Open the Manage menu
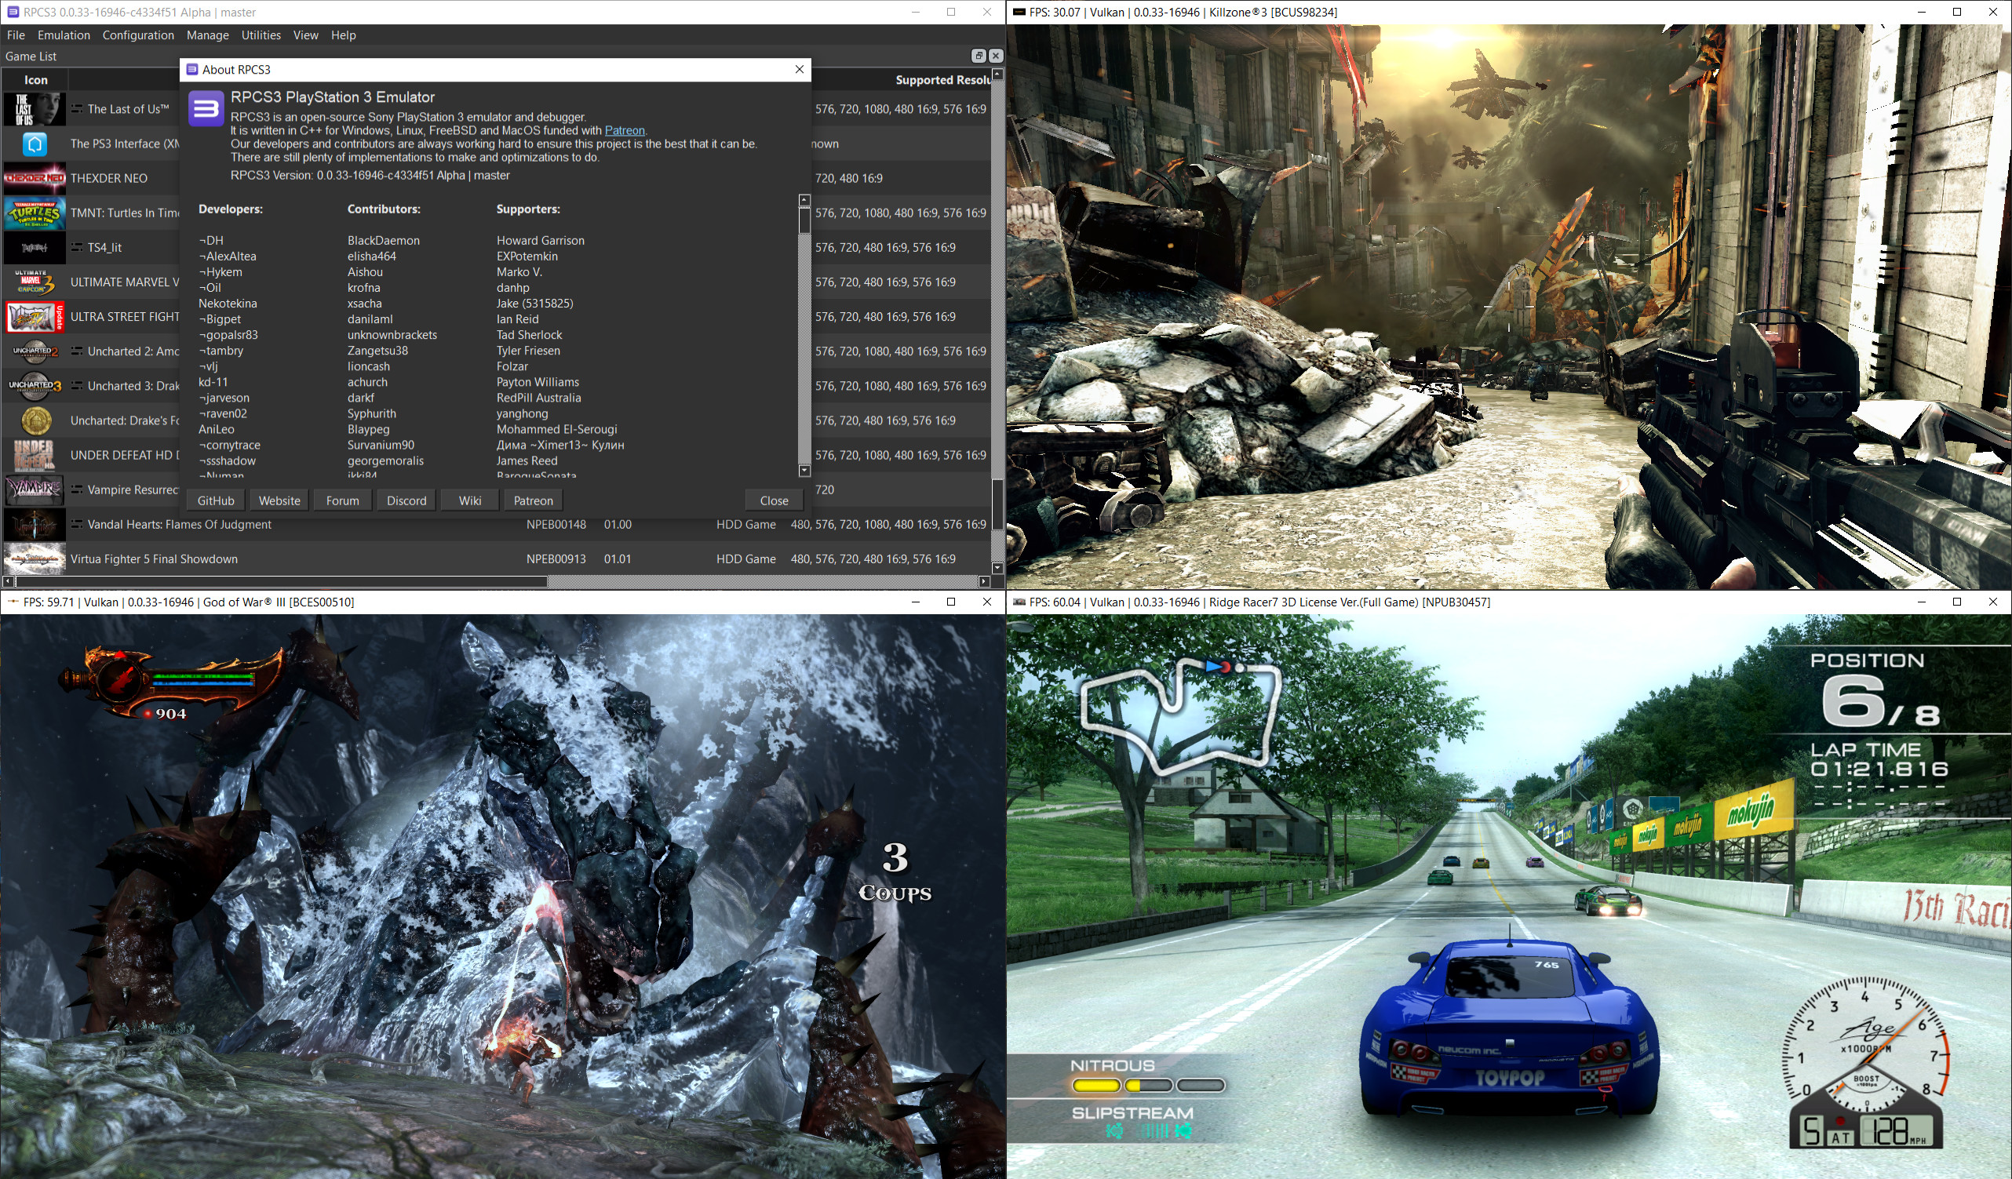 click(208, 35)
